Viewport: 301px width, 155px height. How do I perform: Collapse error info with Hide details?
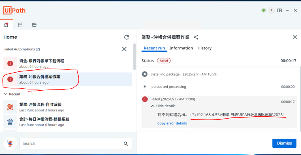point(163,106)
